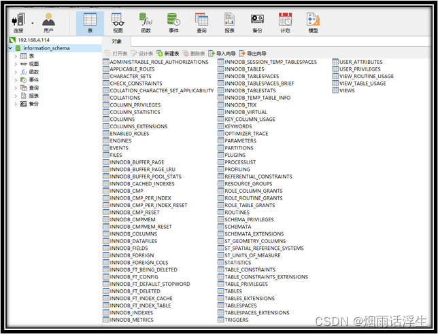The image size is (438, 334).
Task: Open the 函数 functions toolbar button
Action: point(146,23)
